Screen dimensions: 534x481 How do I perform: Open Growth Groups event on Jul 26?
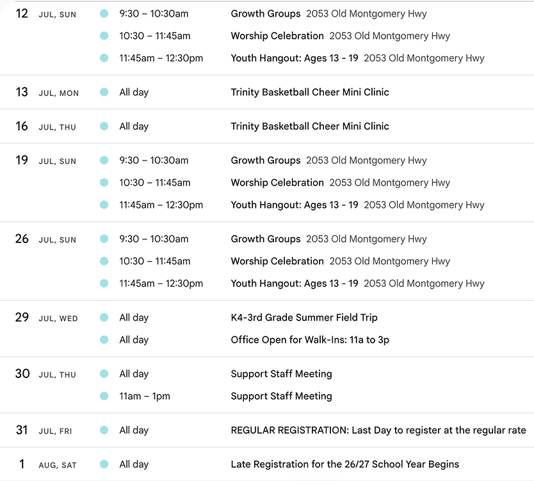266,239
